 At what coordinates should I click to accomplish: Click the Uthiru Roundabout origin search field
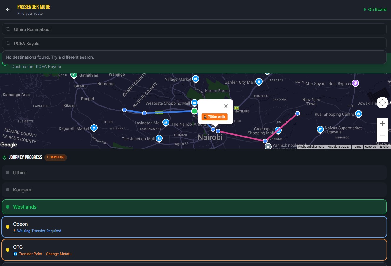point(194,29)
